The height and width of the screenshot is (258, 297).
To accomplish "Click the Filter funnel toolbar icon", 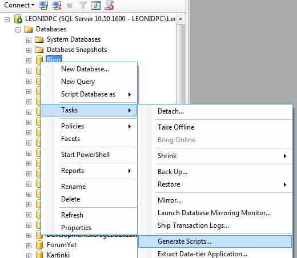I will click(83, 5).
